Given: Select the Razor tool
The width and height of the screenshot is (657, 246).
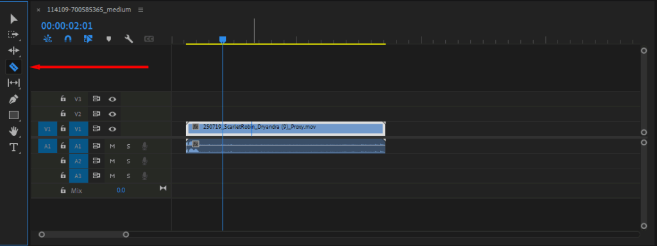Looking at the screenshot, I should pyautogui.click(x=14, y=67).
